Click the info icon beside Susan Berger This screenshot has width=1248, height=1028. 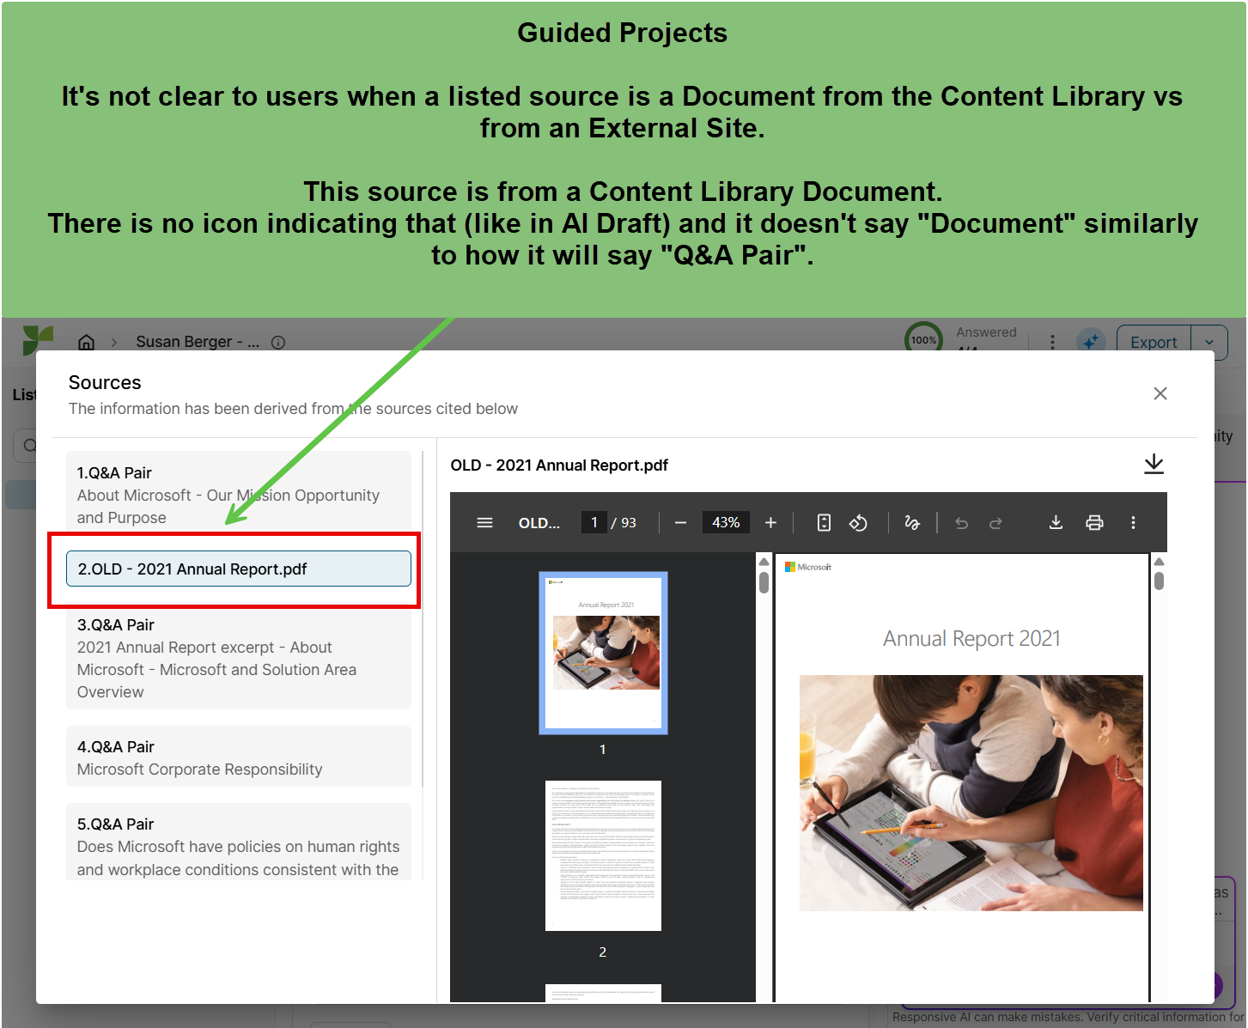click(278, 342)
